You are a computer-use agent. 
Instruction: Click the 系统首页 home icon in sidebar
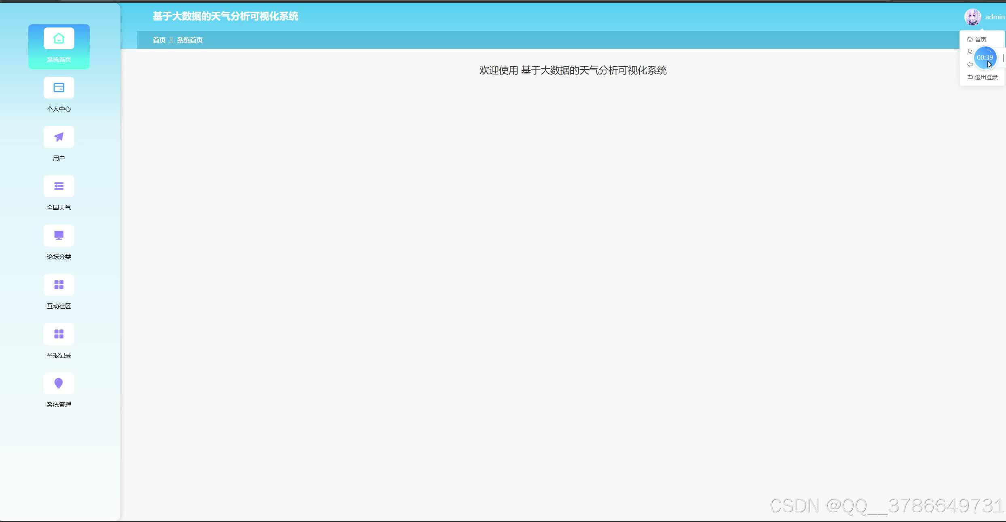59,38
